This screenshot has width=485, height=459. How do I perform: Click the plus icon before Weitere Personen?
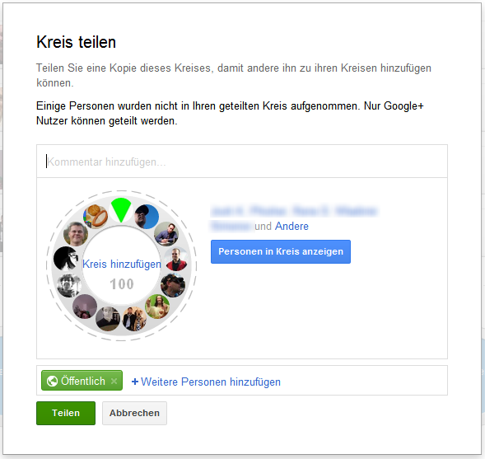pos(135,382)
